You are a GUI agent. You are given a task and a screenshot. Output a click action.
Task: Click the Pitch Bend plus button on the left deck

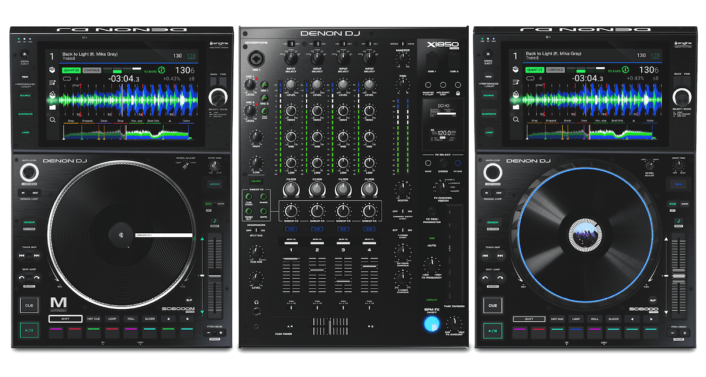coord(220,333)
